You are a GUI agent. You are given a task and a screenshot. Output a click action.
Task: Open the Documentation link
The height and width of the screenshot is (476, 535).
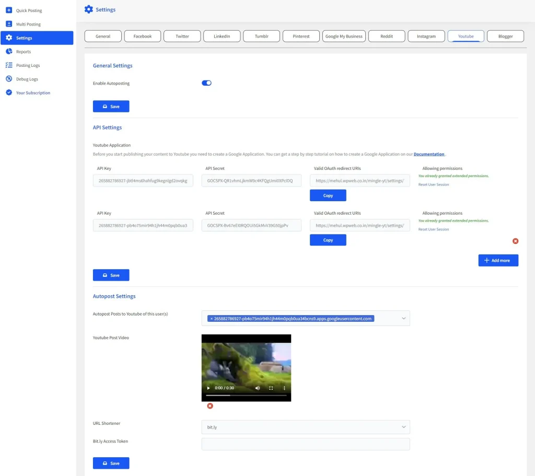pyautogui.click(x=429, y=154)
